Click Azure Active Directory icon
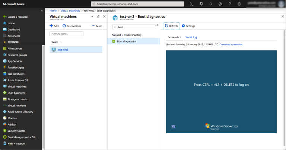Image resolution: width=286 pixels, height=150 pixels. tap(5, 112)
